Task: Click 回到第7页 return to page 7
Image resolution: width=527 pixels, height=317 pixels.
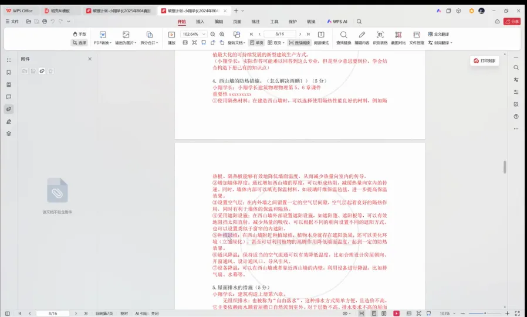Action: pos(104,313)
